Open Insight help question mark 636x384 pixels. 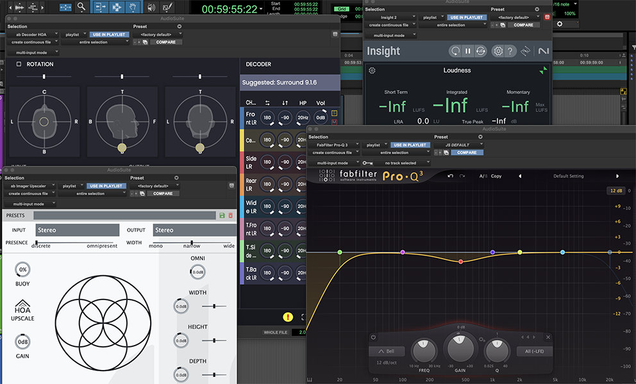(510, 51)
